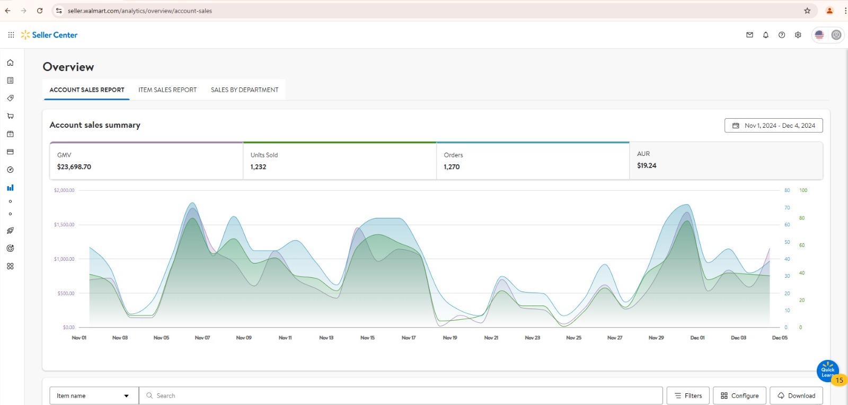Open the help question mark icon

pos(781,35)
